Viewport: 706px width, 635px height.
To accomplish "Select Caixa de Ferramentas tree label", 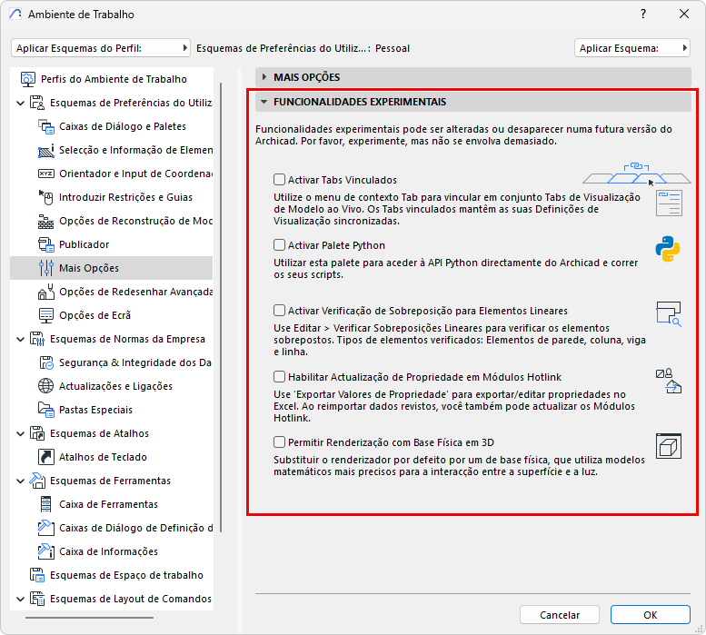I will click(x=108, y=504).
